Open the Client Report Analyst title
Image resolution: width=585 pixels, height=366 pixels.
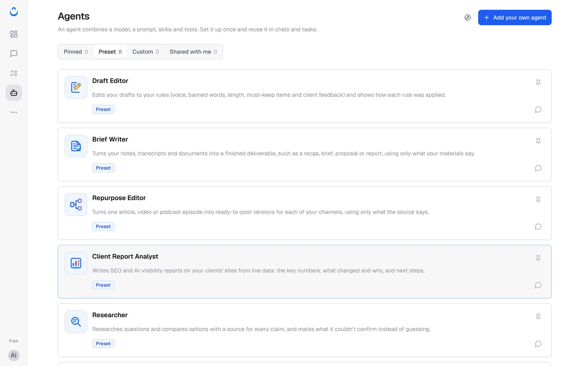pos(125,257)
